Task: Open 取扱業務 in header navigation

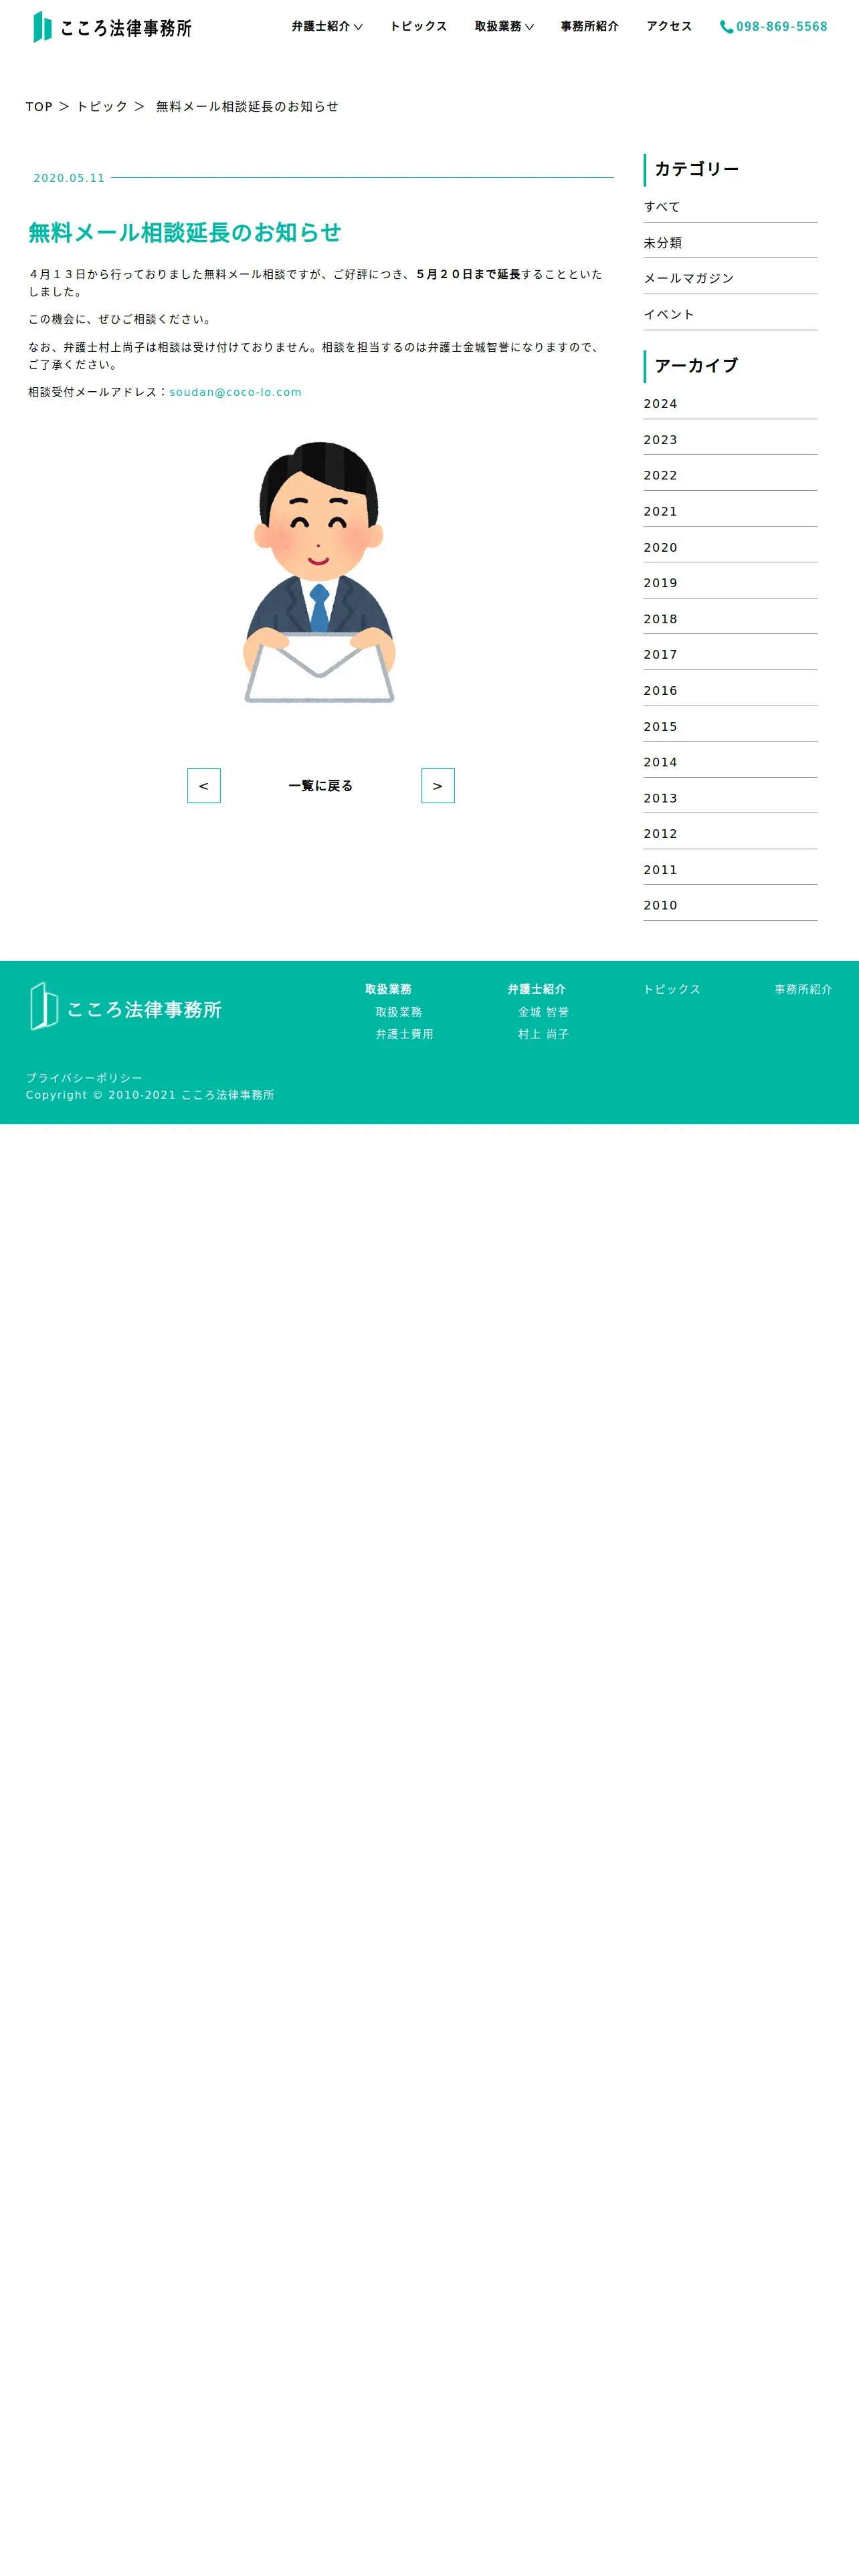Action: 498,26
